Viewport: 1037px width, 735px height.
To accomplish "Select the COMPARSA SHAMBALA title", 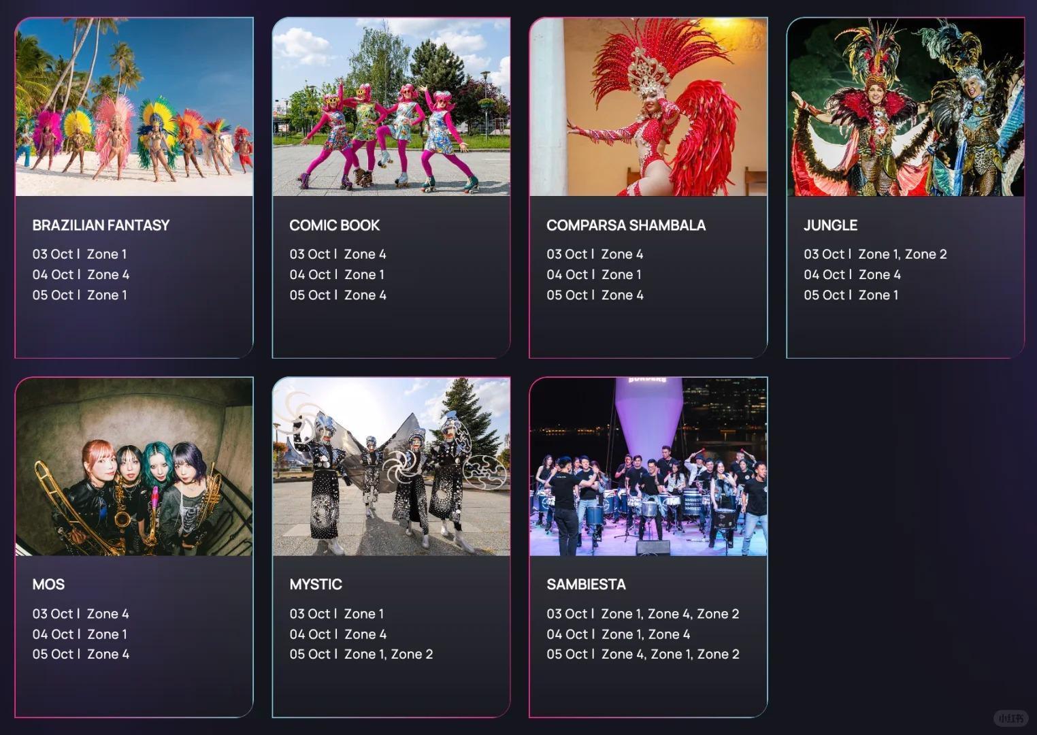I will (626, 225).
